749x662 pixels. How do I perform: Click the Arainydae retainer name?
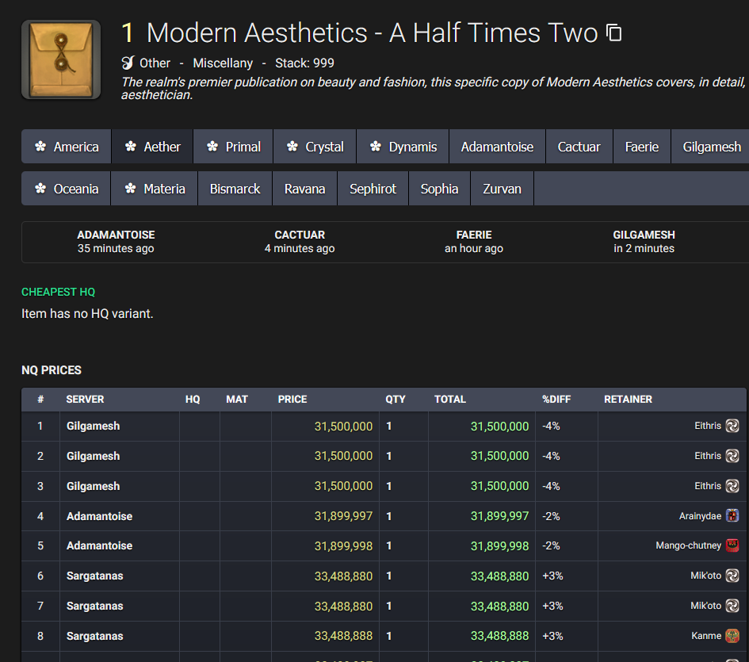pos(701,516)
